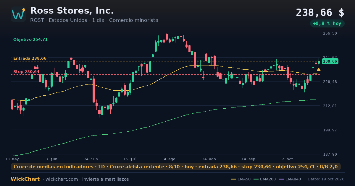Click the 212,81 axis value

pyautogui.click(x=330, y=106)
